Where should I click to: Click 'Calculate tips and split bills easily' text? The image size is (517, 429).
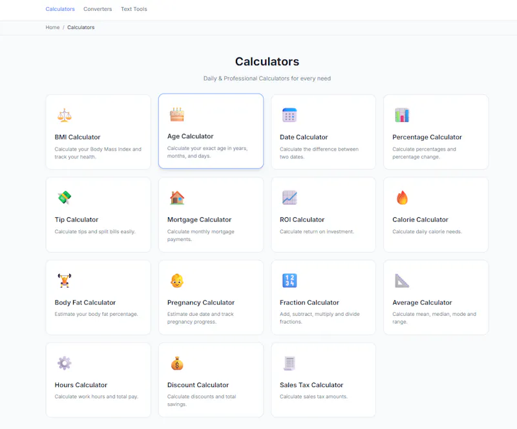point(94,231)
